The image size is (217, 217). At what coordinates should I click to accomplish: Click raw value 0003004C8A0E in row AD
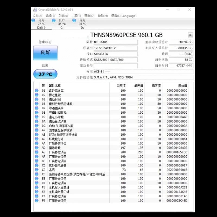[x=177, y=148]
